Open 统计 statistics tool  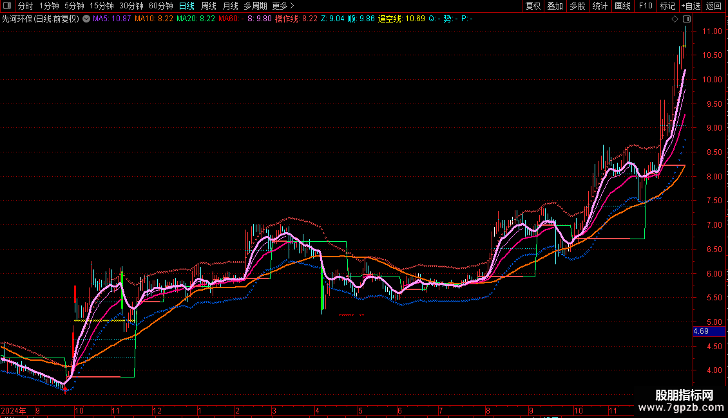pyautogui.click(x=599, y=6)
